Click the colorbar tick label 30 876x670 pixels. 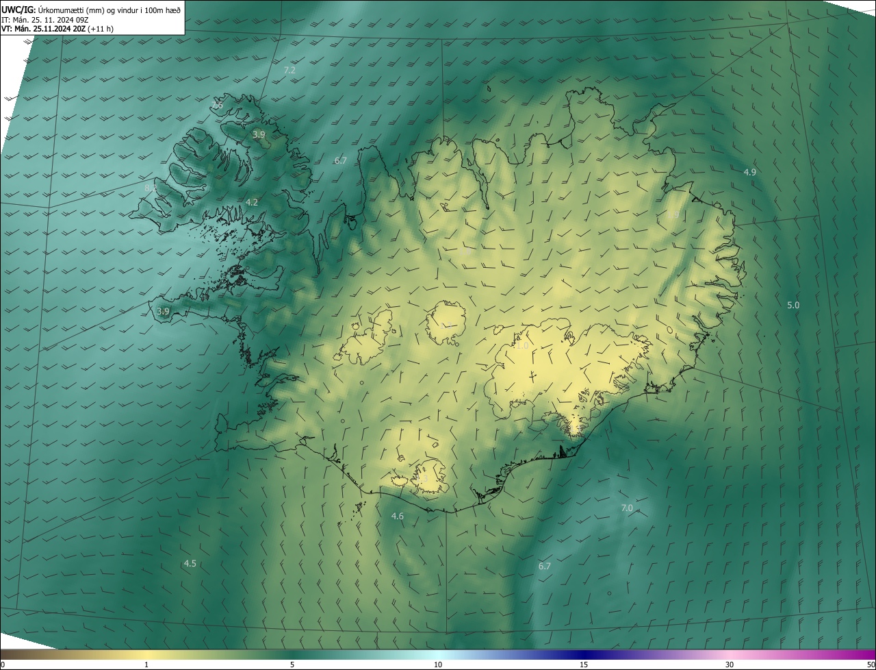[730, 665]
